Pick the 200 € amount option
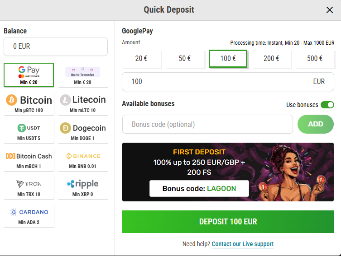The width and height of the screenshot is (341, 256). click(271, 59)
